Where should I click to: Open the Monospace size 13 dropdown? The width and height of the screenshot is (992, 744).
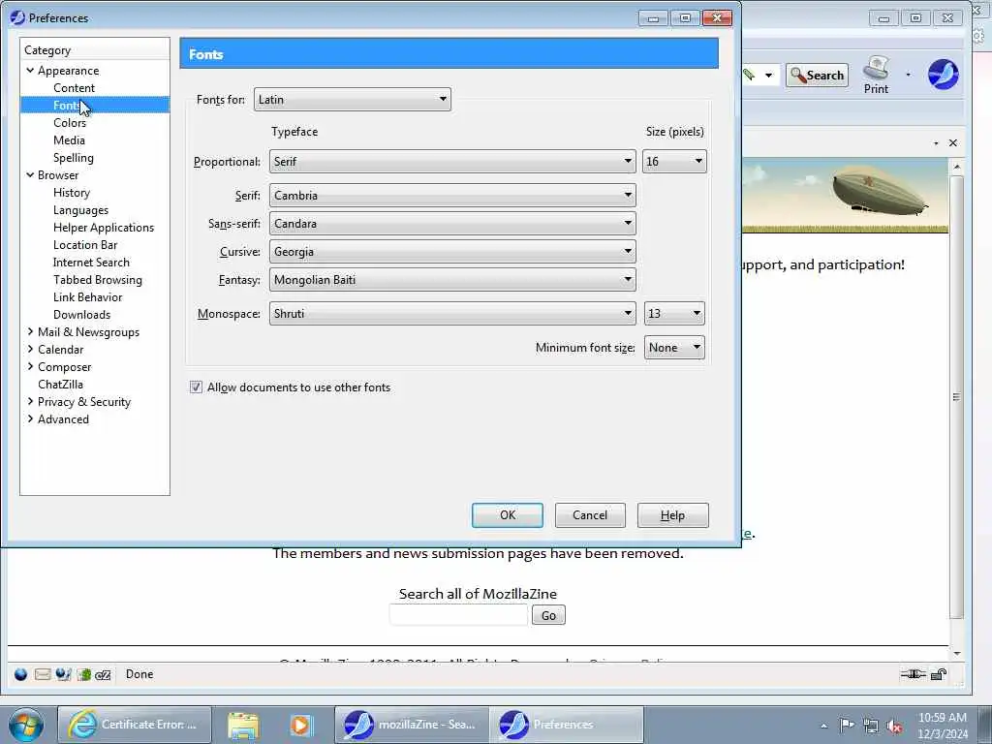click(x=674, y=314)
